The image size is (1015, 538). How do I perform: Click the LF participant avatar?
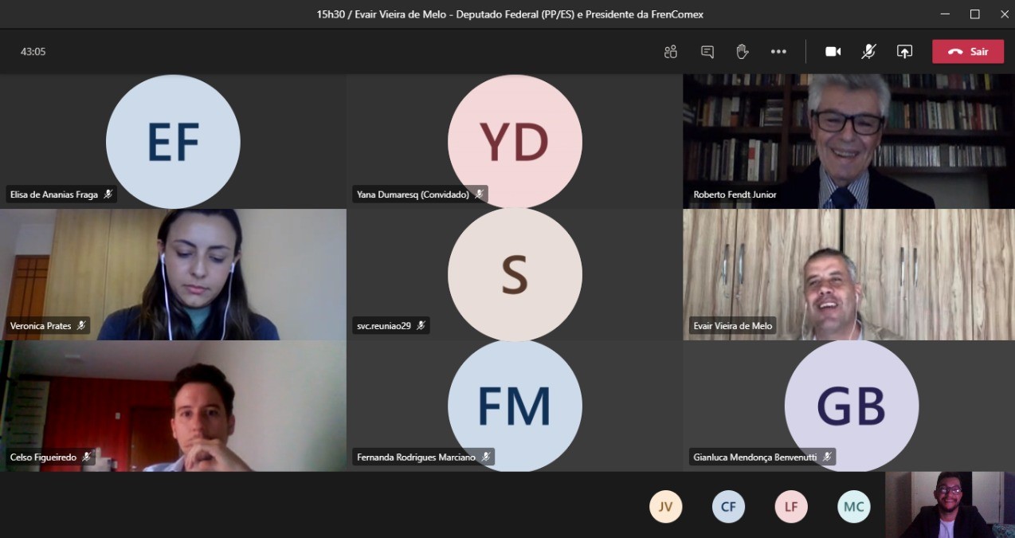pos(791,506)
